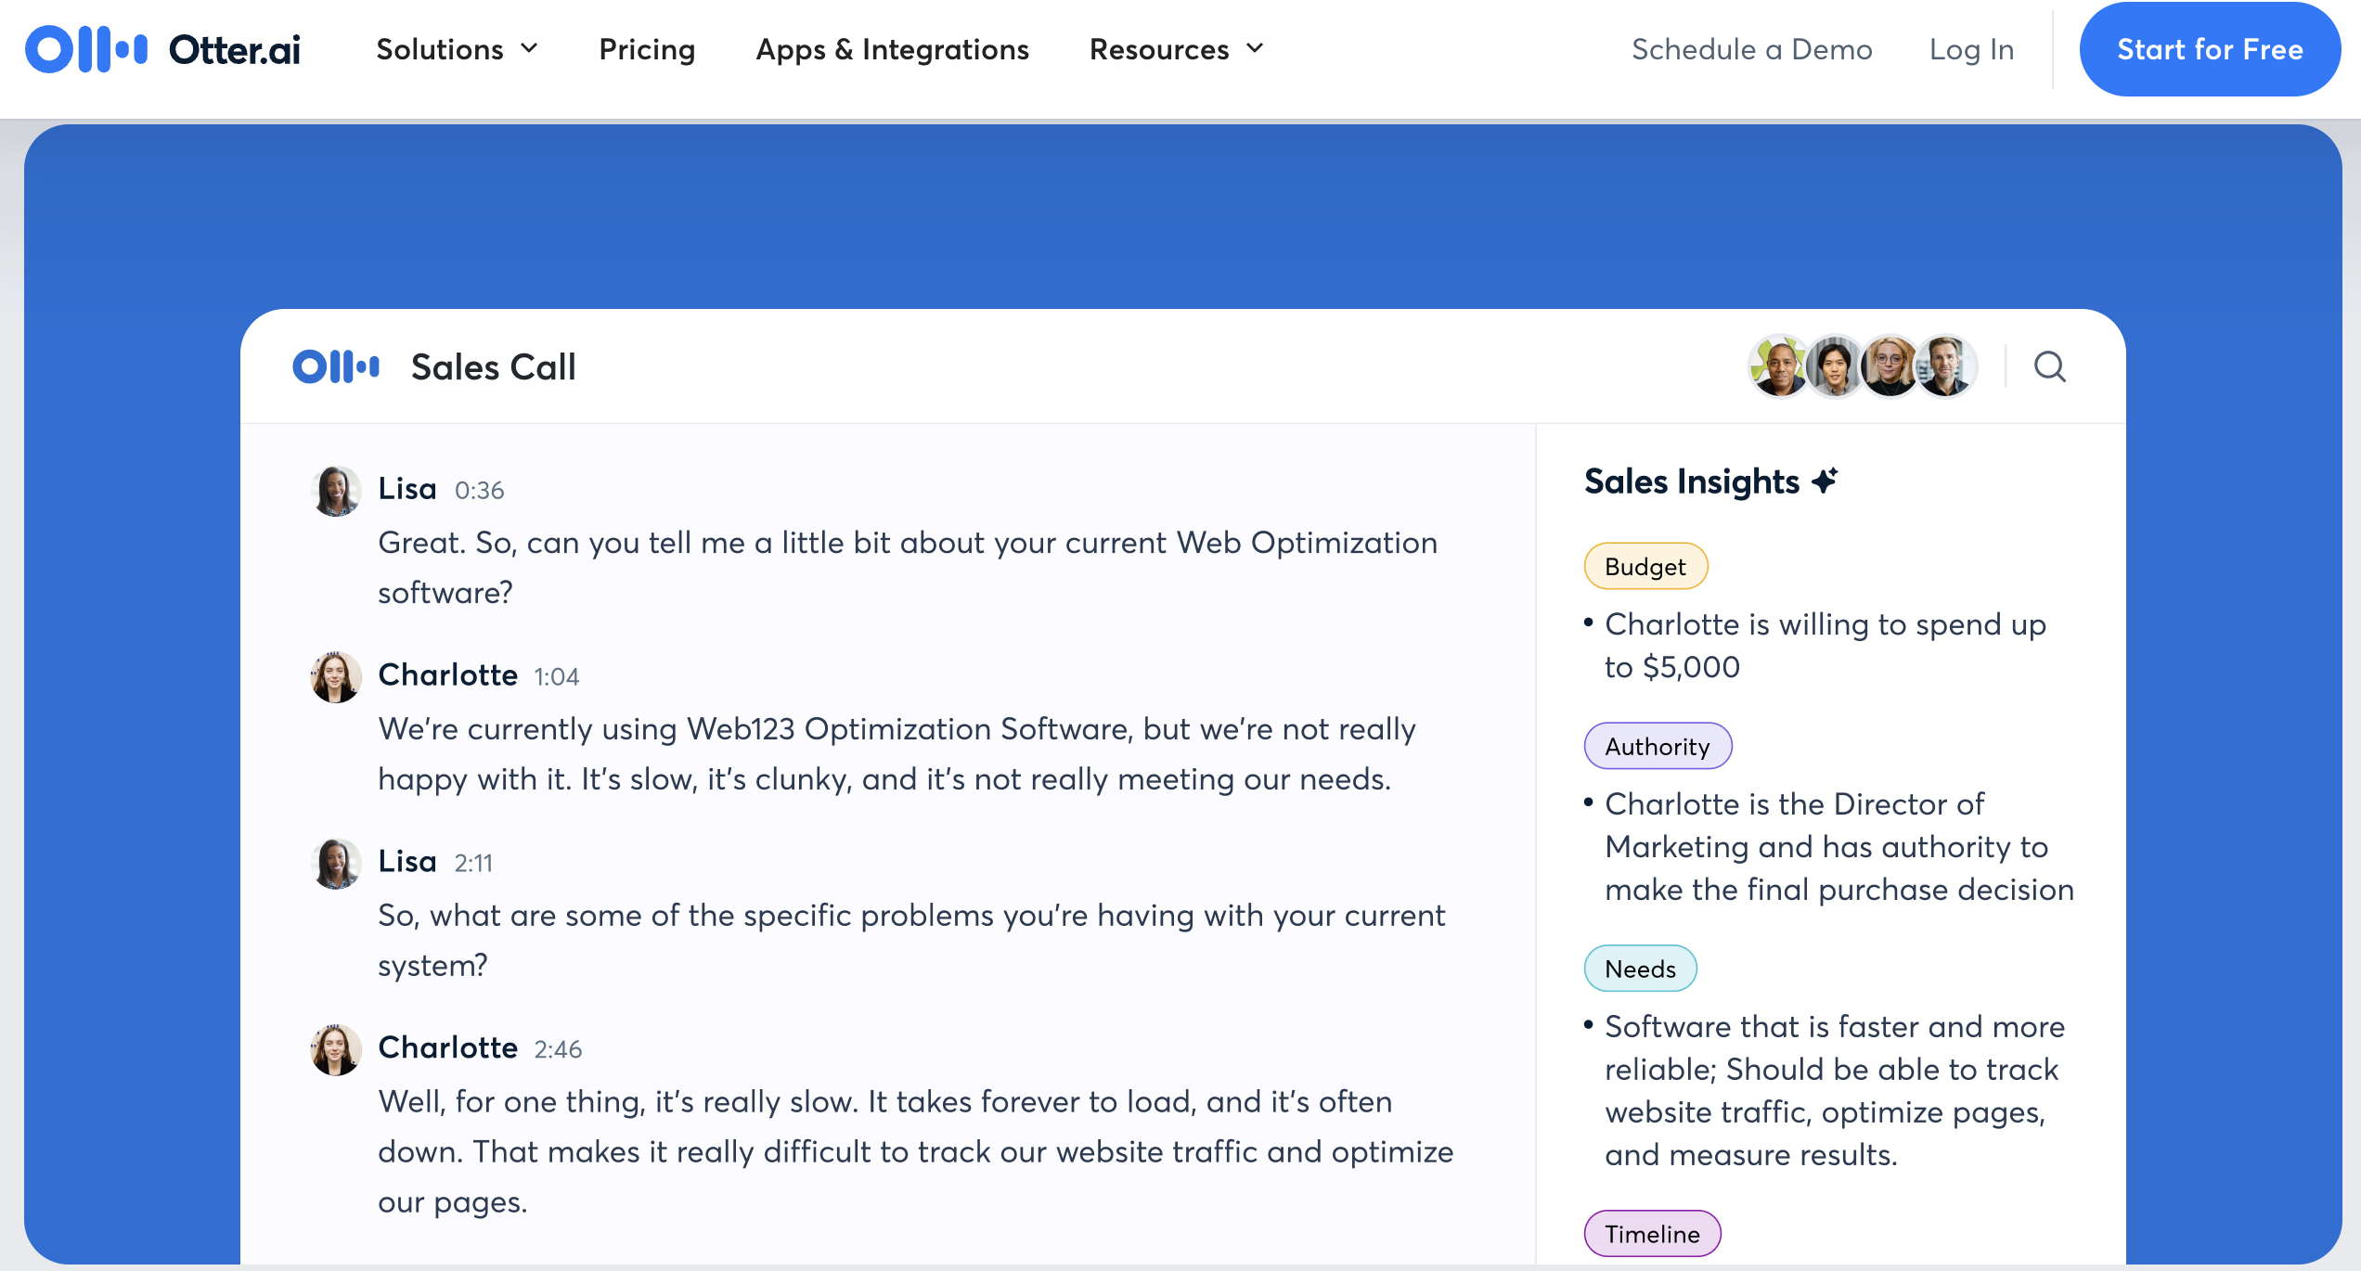
Task: Open the Pricing page
Action: pos(647,49)
